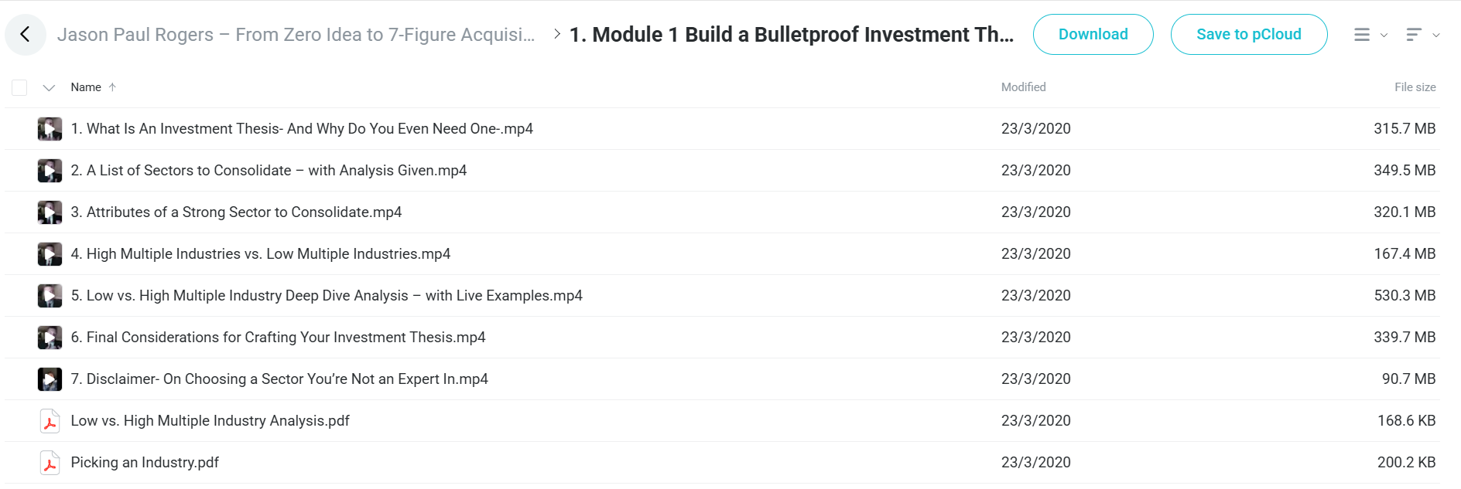Sort files by File size column
This screenshot has width=1461, height=489.
click(x=1415, y=87)
